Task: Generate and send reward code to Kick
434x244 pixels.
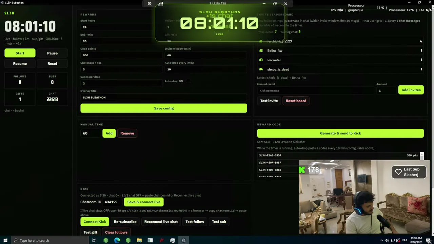Action: 340,133
